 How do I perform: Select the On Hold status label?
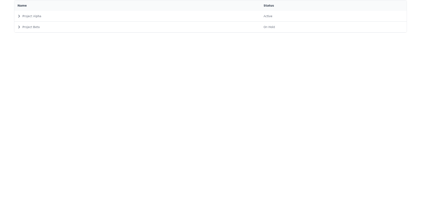(269, 27)
